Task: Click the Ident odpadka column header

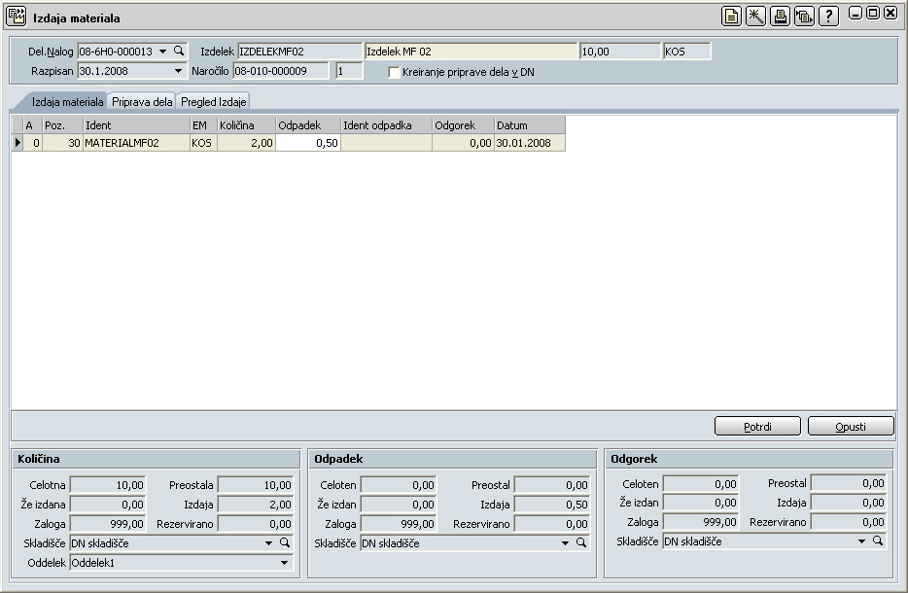Action: pos(386,125)
